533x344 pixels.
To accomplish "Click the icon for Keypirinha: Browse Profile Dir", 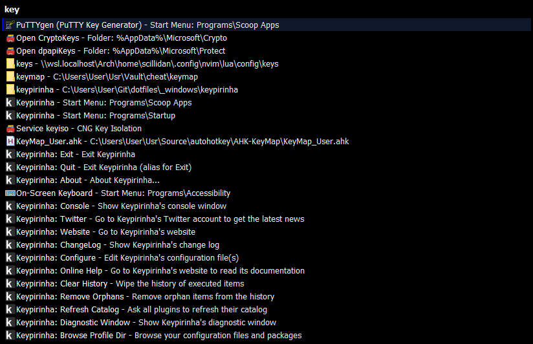I will point(10,335).
